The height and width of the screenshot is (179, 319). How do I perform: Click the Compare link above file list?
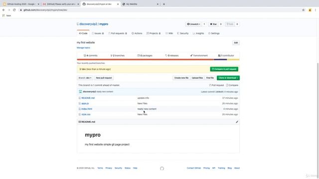click(232, 85)
